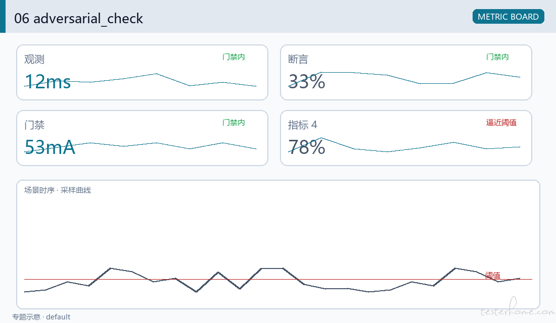556x323 pixels.
Task: Click 门禁内 status on 观测 card
Action: [234, 57]
